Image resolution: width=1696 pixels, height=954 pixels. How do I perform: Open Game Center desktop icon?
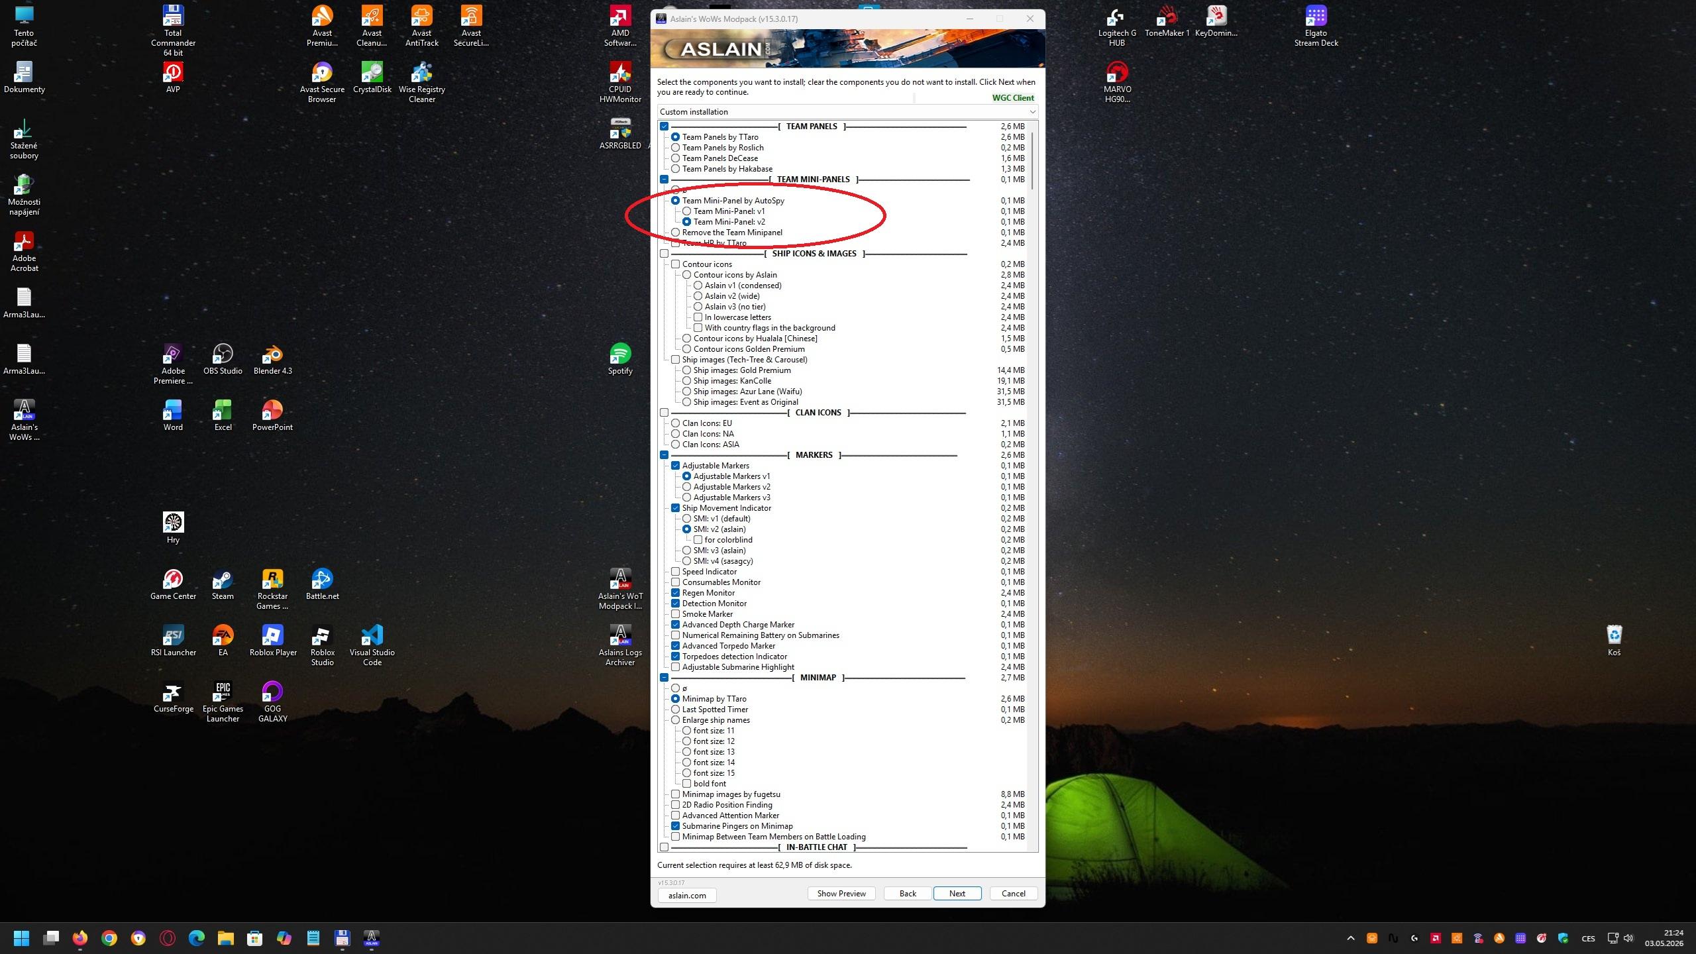(173, 584)
